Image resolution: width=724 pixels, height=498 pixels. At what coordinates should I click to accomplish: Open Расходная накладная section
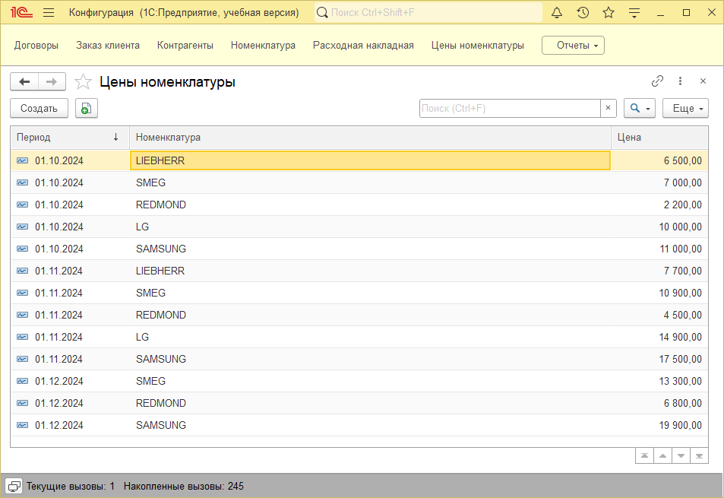pyautogui.click(x=363, y=46)
